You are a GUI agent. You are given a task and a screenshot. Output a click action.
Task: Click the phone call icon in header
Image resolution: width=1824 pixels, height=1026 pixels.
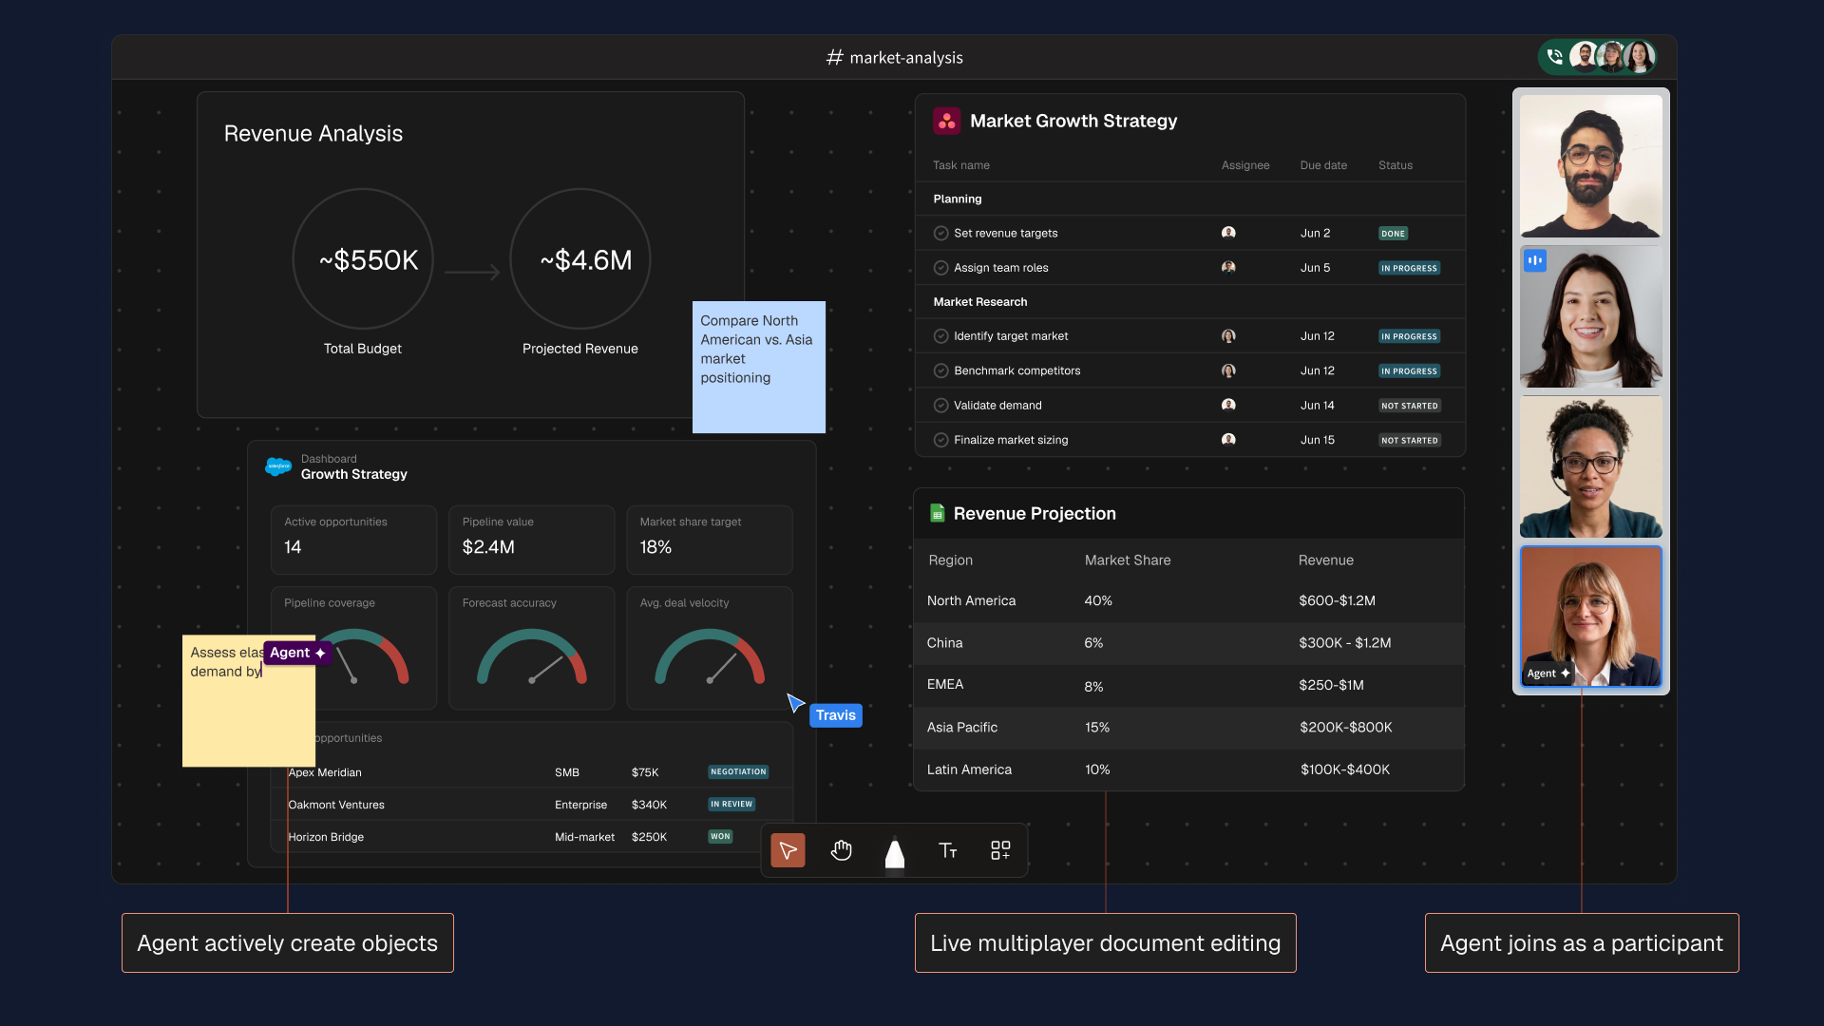[1554, 57]
